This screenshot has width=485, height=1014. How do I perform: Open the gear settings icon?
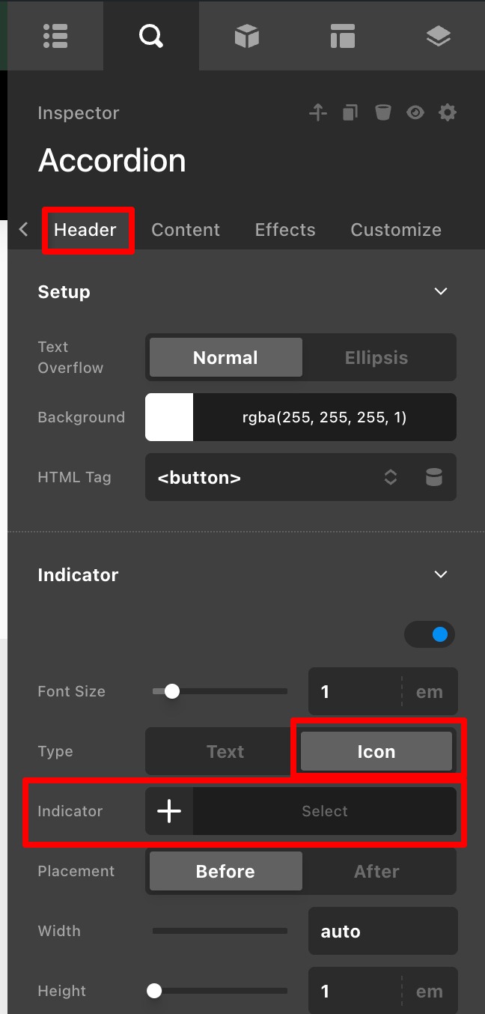click(448, 113)
